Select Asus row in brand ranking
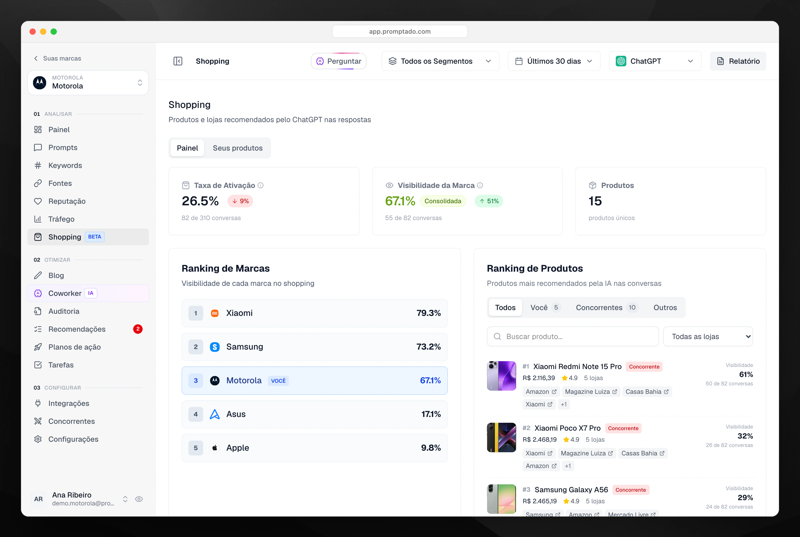 click(314, 414)
